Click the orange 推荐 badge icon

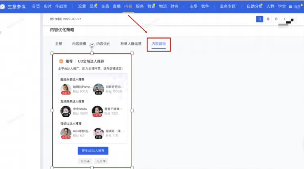[61, 61]
